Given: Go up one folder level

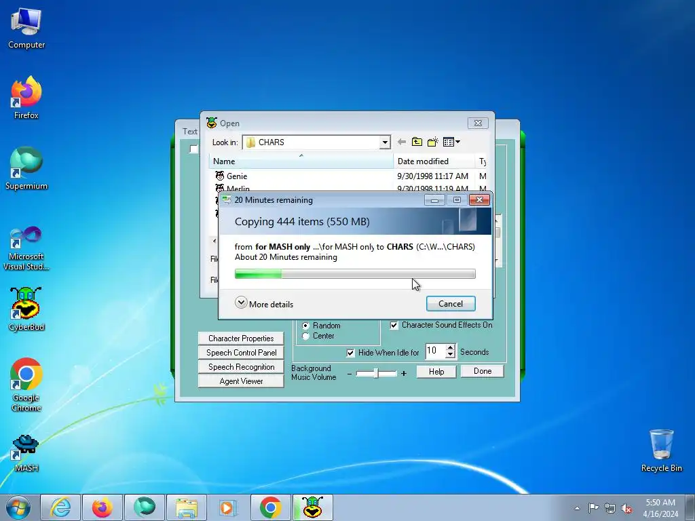Looking at the screenshot, I should pyautogui.click(x=417, y=142).
